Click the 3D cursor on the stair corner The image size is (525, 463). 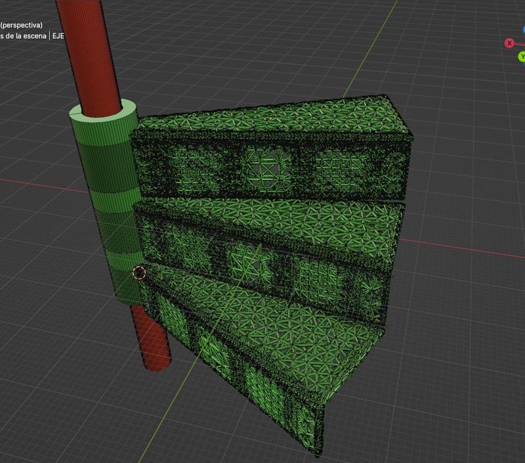(139, 273)
